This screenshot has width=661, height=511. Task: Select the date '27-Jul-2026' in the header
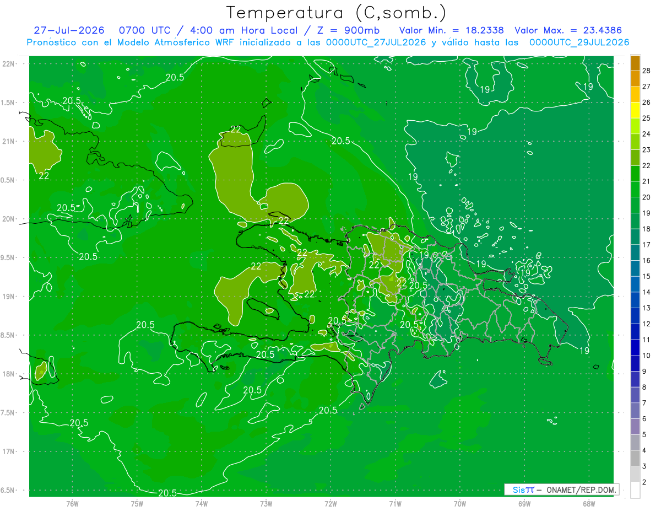(69, 30)
